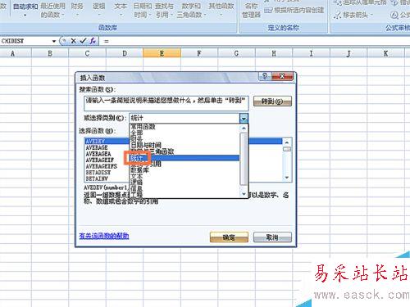Open the More Functions (其他函数) menu
Viewport: 410px width, 307px height.
click(221, 9)
